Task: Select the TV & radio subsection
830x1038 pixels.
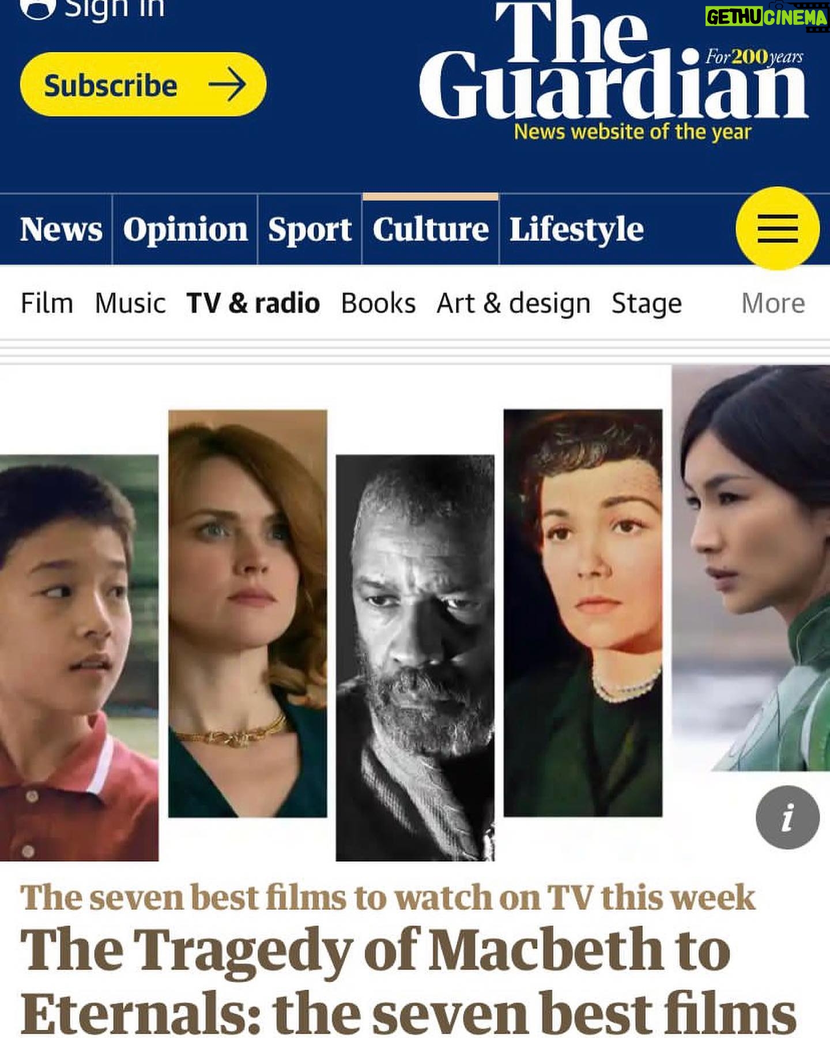Action: coord(253,303)
